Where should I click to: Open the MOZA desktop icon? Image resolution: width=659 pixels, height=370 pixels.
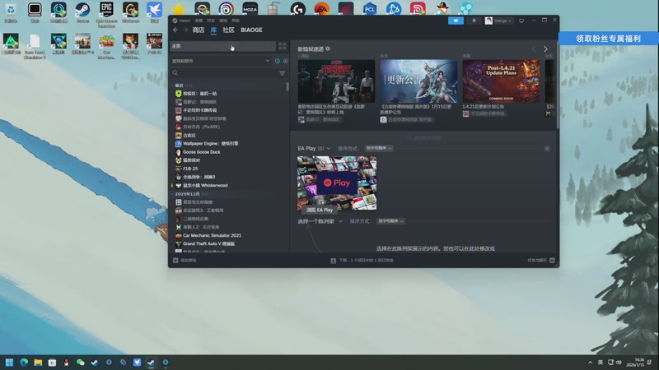coord(250,8)
